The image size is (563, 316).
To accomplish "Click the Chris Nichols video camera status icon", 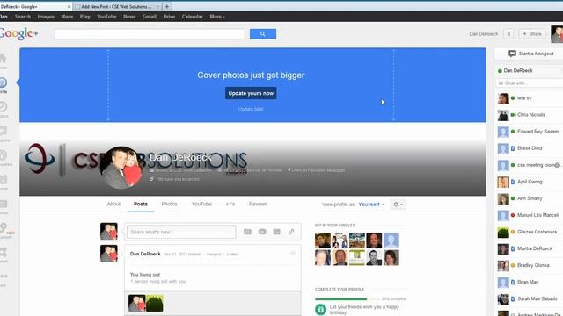I will coord(513,115).
